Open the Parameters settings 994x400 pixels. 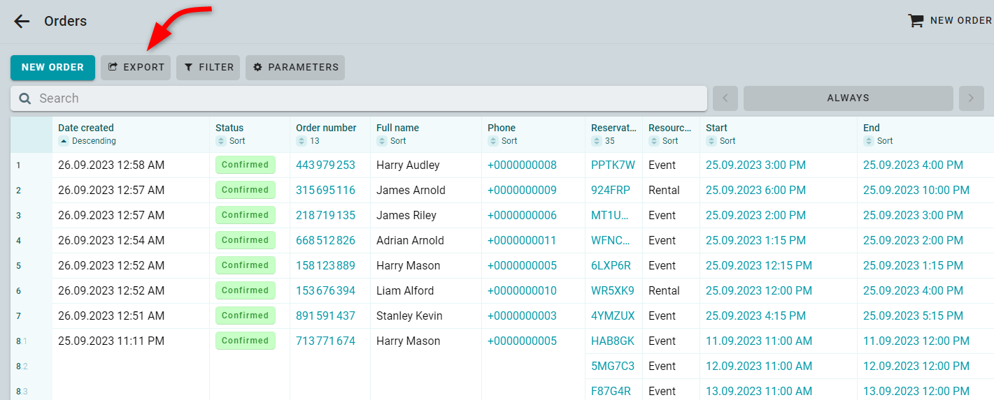(x=295, y=68)
